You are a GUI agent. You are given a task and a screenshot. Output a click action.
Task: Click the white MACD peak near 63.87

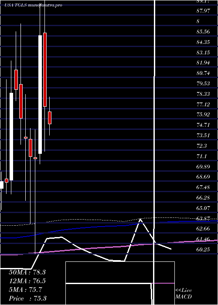point(140,220)
